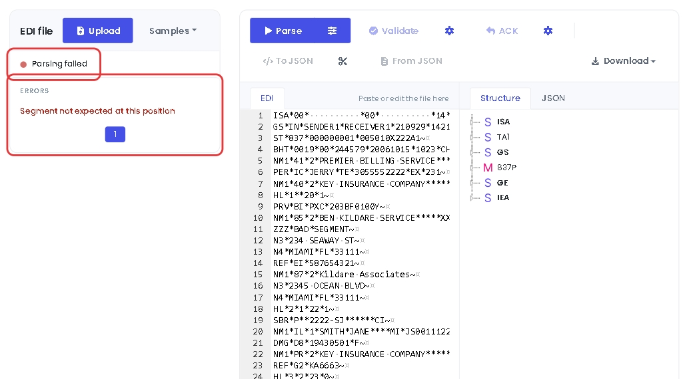
Task: Click the Parsing failed status
Action: [53, 64]
